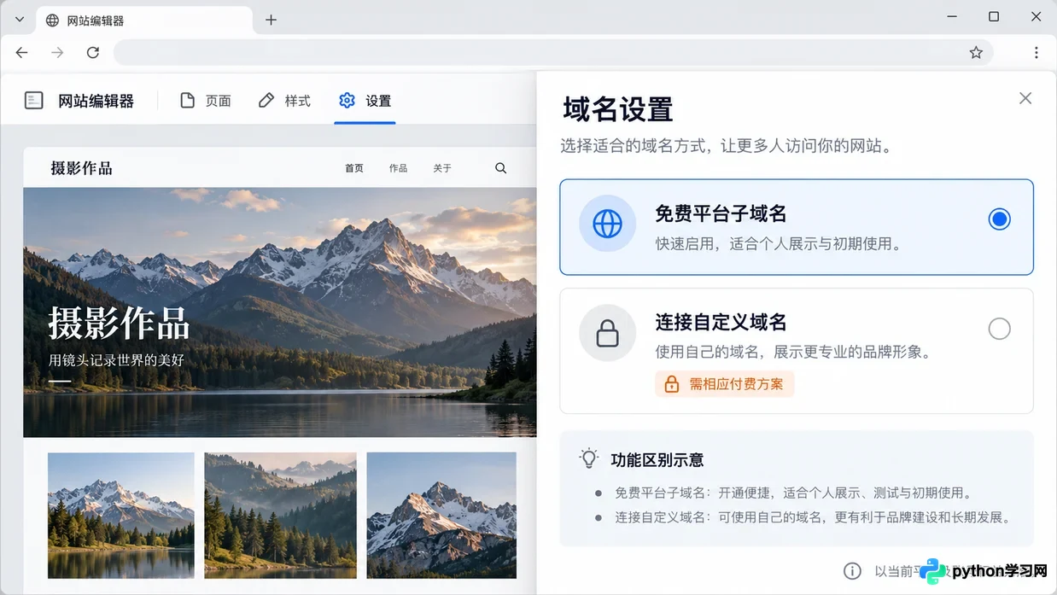The height and width of the screenshot is (595, 1057).
Task: Open the lake and snowy mountain thumbnail
Action: 121,516
